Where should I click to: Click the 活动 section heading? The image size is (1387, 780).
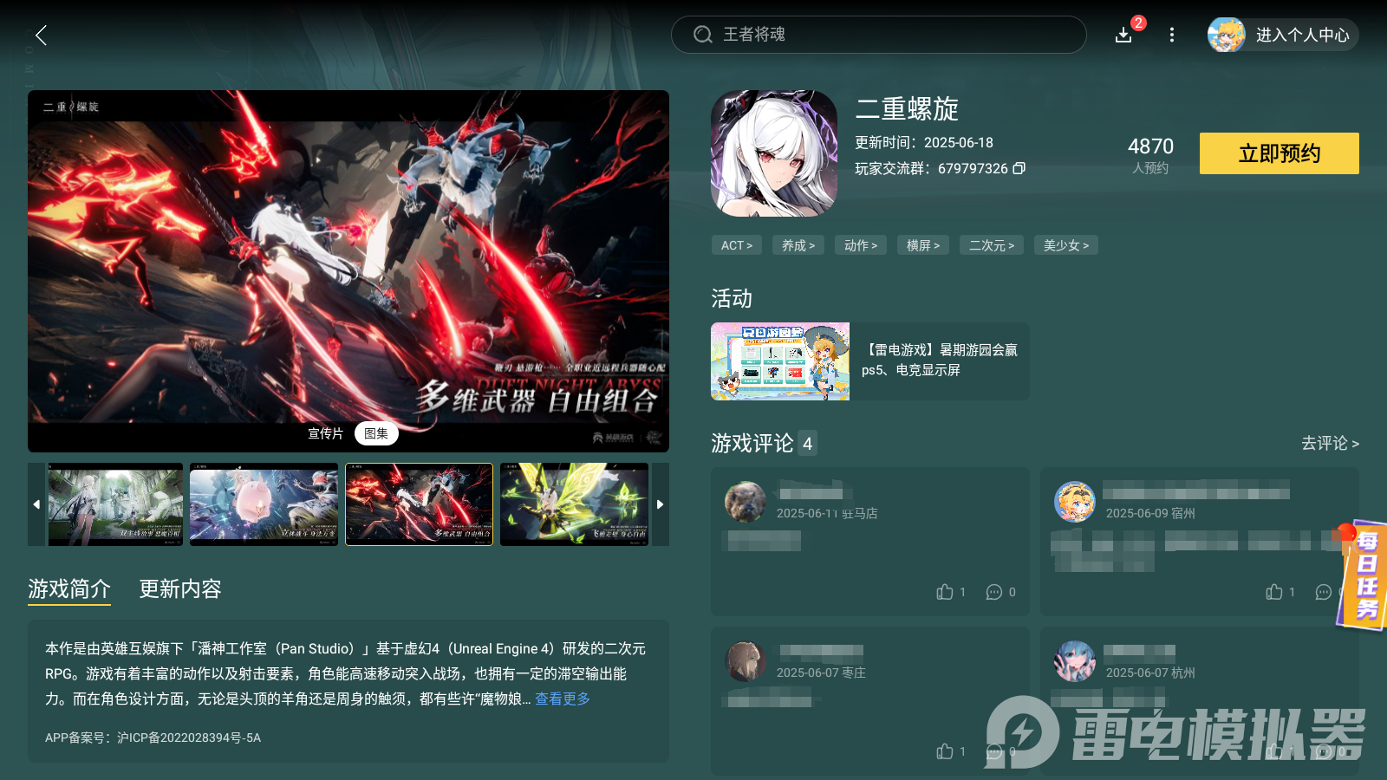(x=732, y=298)
